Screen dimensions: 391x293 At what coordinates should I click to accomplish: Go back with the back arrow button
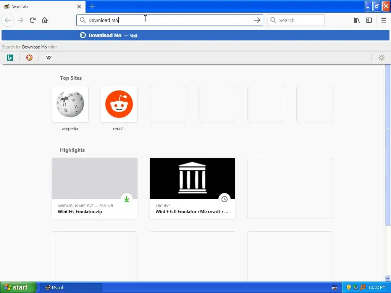tap(8, 20)
